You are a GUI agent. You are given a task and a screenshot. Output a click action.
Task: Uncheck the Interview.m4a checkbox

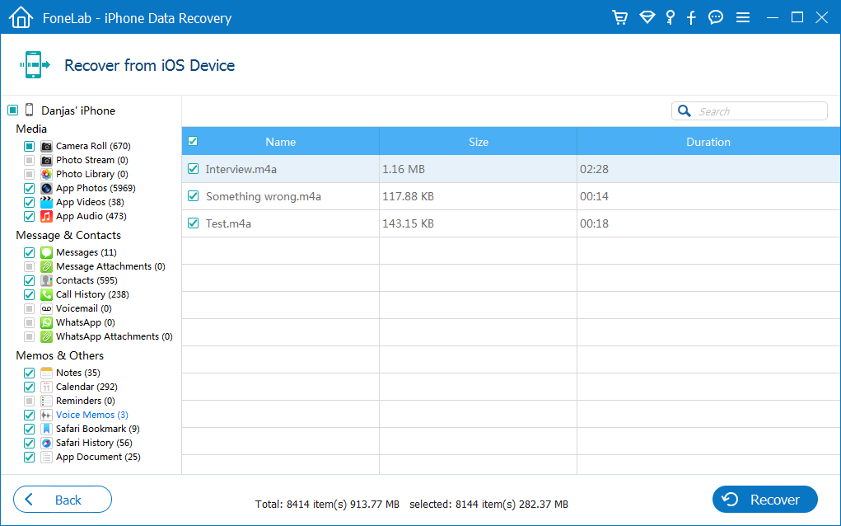pos(194,169)
